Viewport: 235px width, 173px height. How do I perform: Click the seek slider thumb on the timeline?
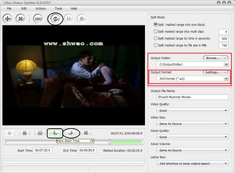(x=109, y=142)
